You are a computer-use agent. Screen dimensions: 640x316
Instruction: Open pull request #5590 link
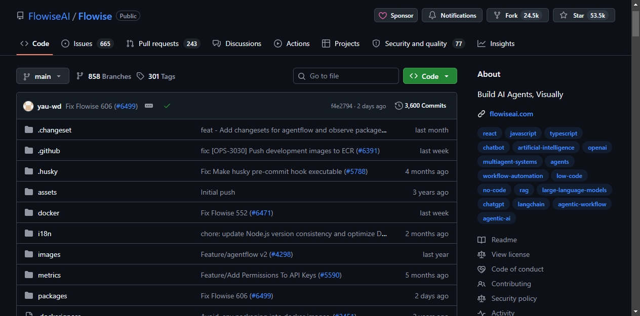pyautogui.click(x=330, y=275)
